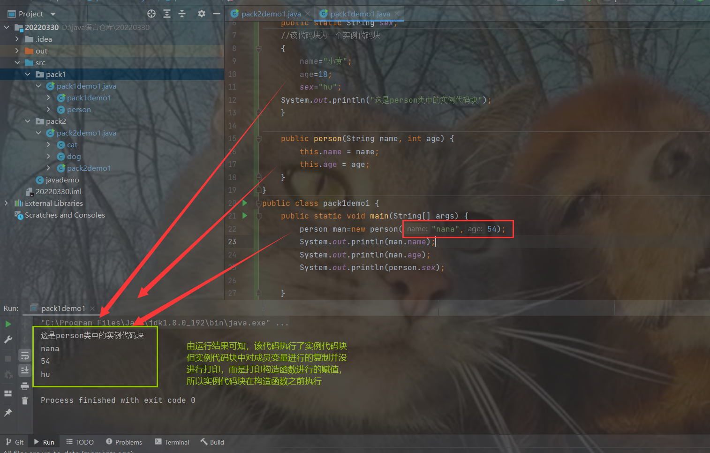The image size is (710, 453).
Task: Hide the Project tool window
Action: (217, 14)
